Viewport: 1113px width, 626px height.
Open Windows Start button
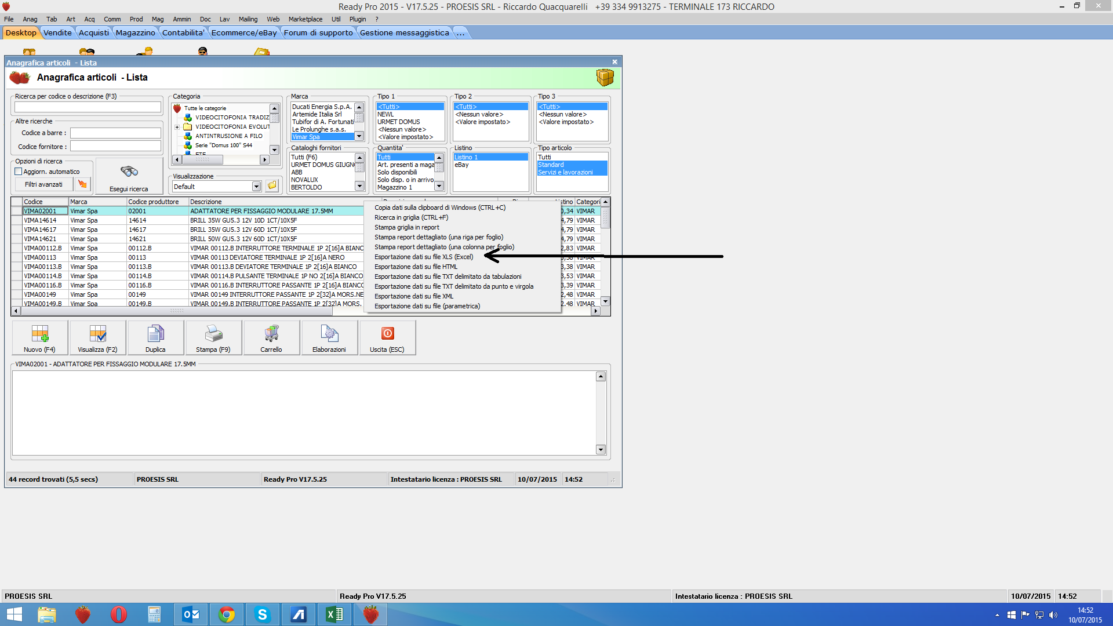tap(14, 614)
